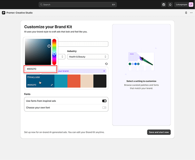Expand the dropdown left of Industry

pos(62,57)
